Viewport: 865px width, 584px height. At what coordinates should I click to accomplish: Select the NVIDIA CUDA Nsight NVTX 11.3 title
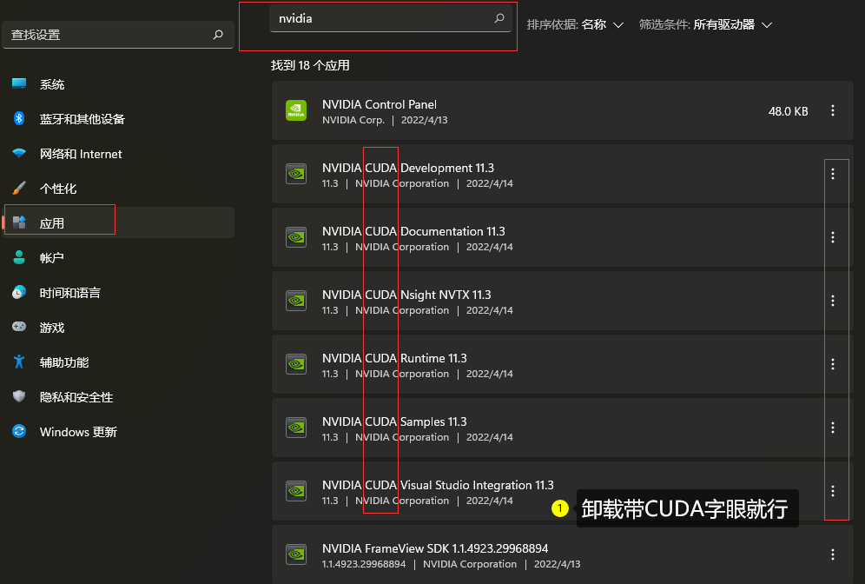[406, 295]
